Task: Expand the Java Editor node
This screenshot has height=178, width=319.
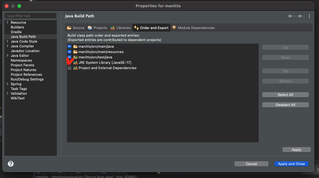Action: (x=7, y=55)
